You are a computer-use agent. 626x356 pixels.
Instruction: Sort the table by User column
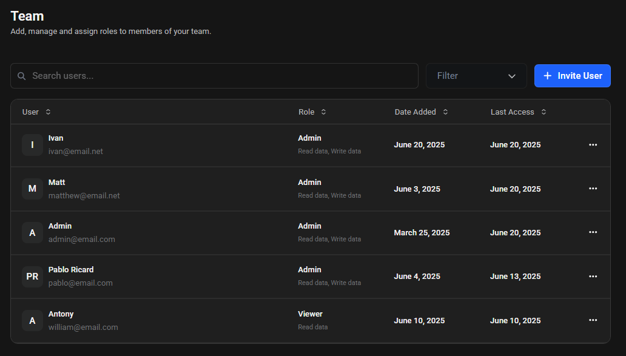click(36, 112)
